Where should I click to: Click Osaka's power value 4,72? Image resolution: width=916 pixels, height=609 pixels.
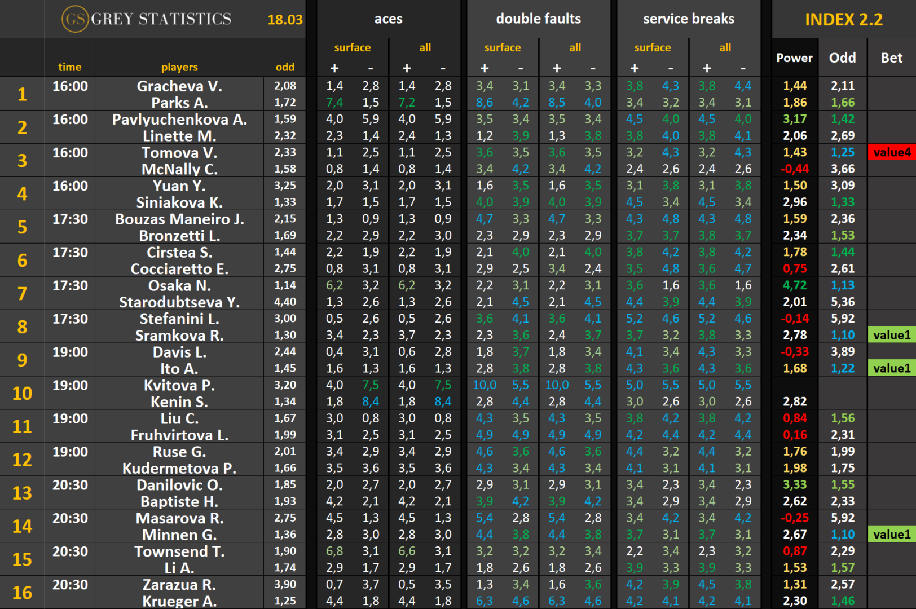click(x=795, y=286)
